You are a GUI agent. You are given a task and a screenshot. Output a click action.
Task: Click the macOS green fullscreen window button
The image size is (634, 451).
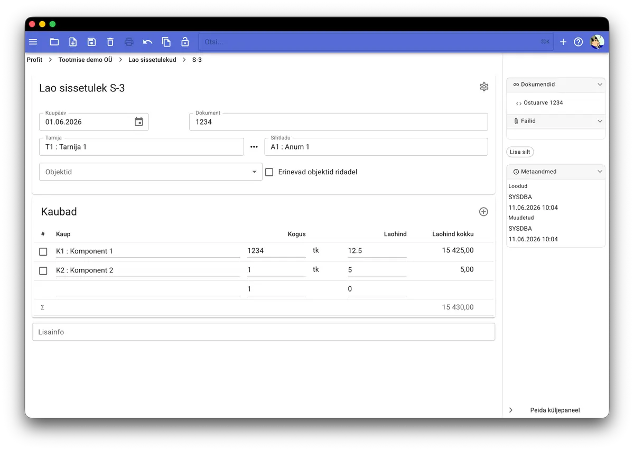[x=52, y=24]
